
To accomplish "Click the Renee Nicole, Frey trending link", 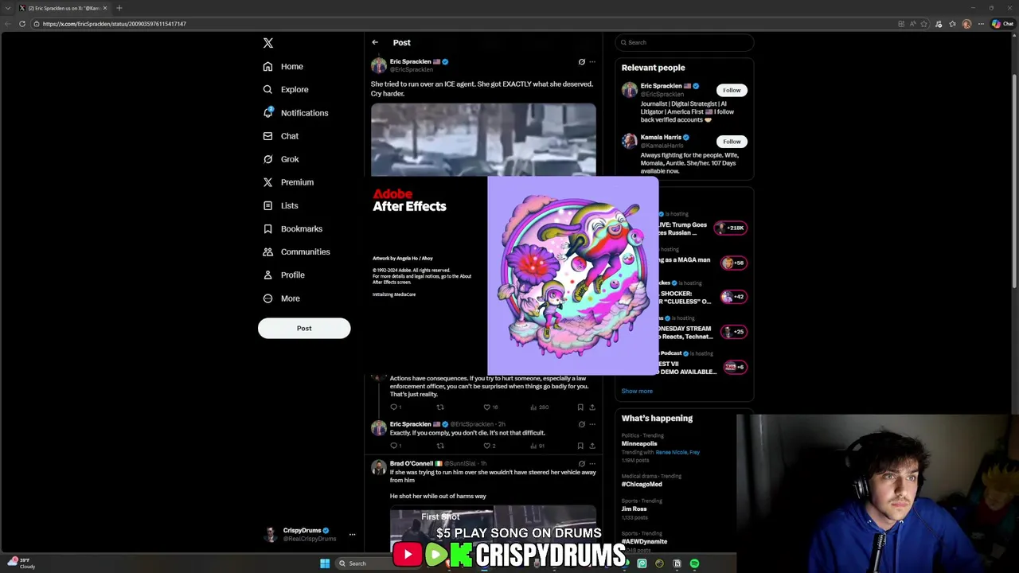I will (x=677, y=452).
